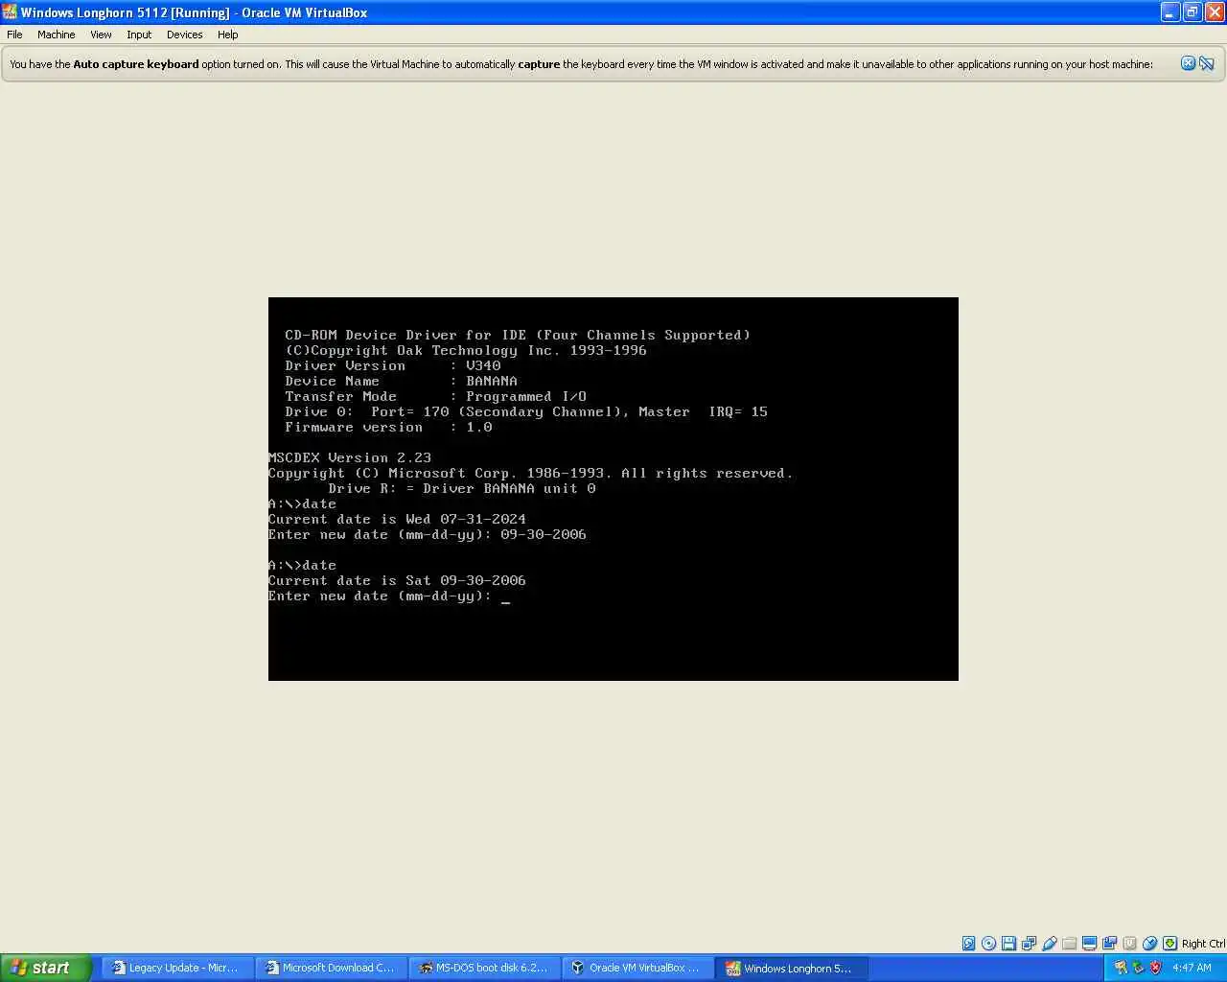1227x982 pixels.
Task: Click the mouse integration status icon
Action: [x=1149, y=944]
